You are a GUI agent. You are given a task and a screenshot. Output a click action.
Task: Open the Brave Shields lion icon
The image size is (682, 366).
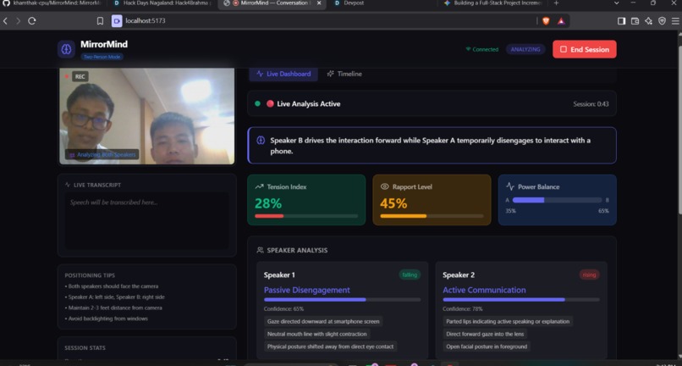(x=546, y=21)
